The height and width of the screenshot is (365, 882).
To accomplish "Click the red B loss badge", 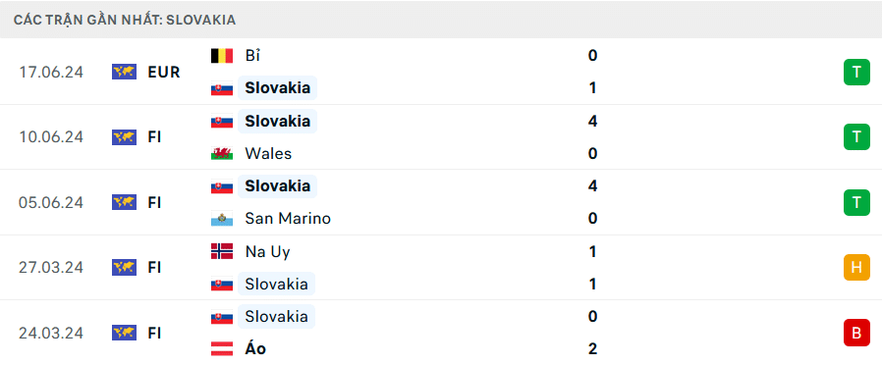I will coord(856,333).
